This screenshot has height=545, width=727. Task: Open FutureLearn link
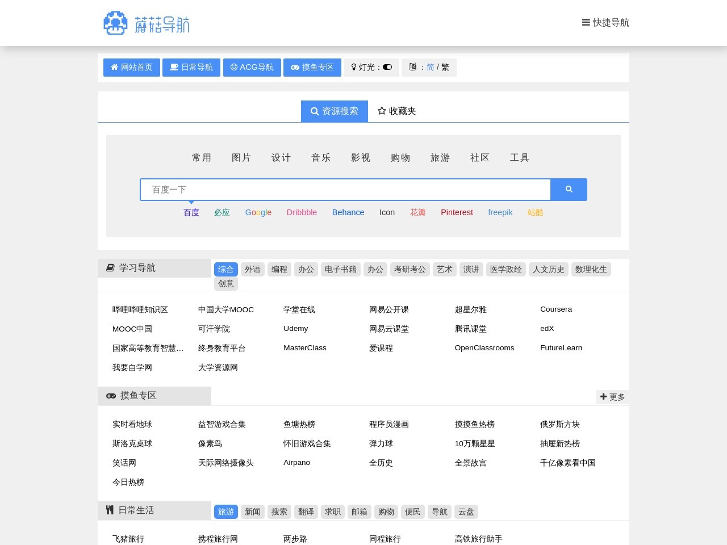(561, 348)
